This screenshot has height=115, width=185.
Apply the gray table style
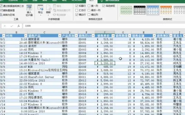179,10
